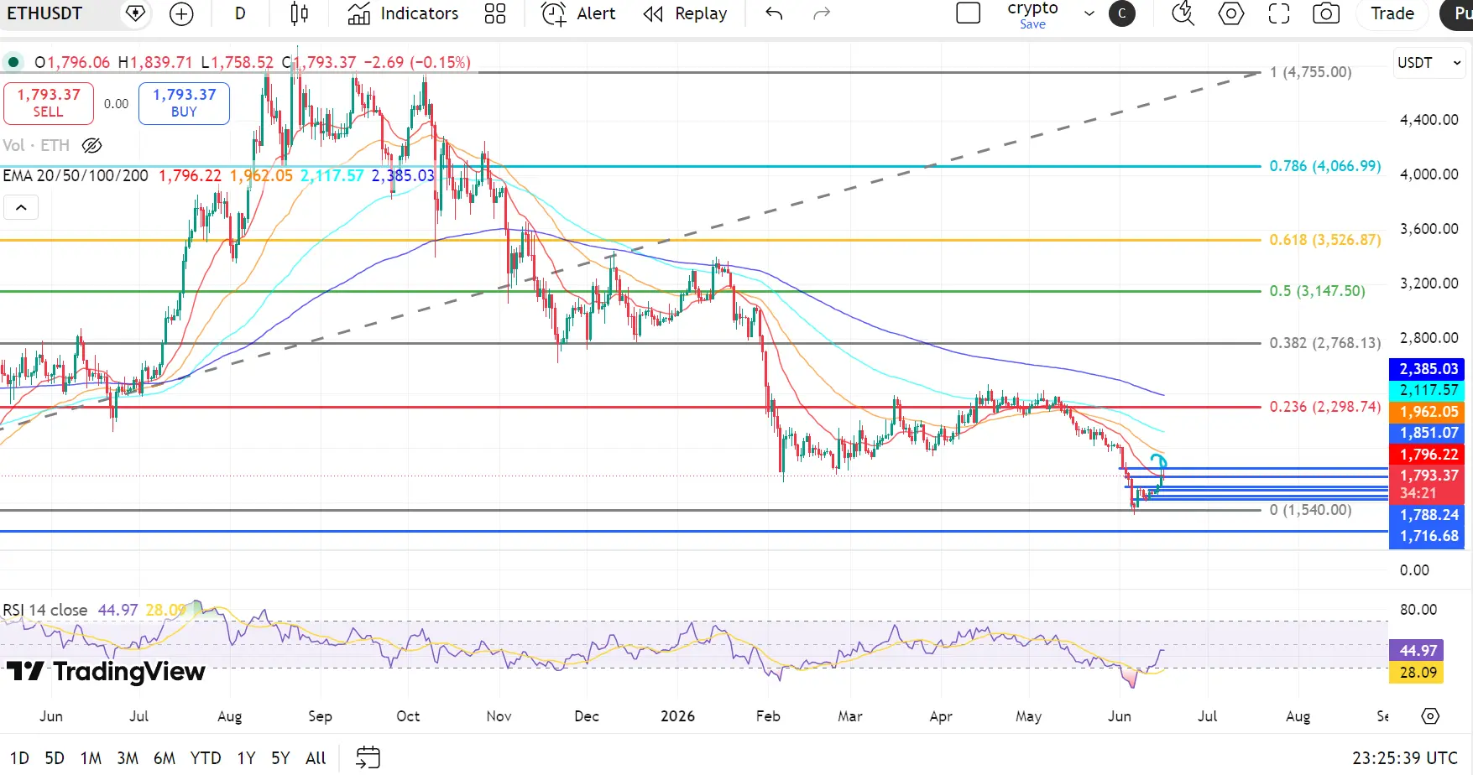Click the 1,793.37 SELL button
Image resolution: width=1473 pixels, height=775 pixels.
click(49, 103)
